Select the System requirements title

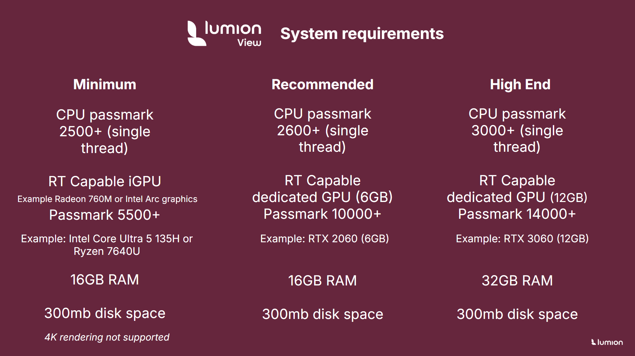coord(362,34)
